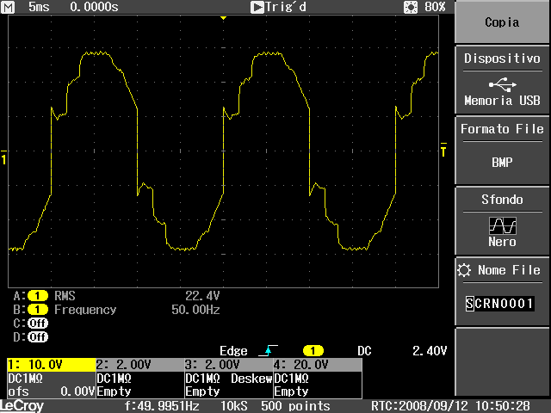Viewport: 551px width, 413px height.
Task: Click the Trig'd status indicator
Action: pyautogui.click(x=278, y=7)
